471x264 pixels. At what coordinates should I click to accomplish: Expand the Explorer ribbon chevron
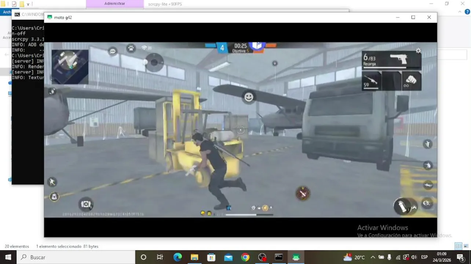[x=459, y=12]
